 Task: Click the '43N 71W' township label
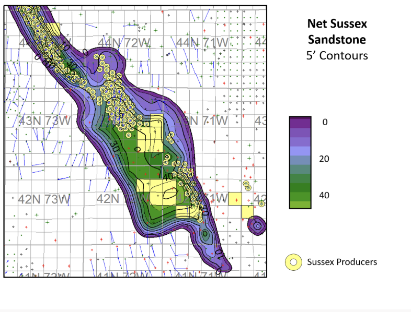[202, 121]
